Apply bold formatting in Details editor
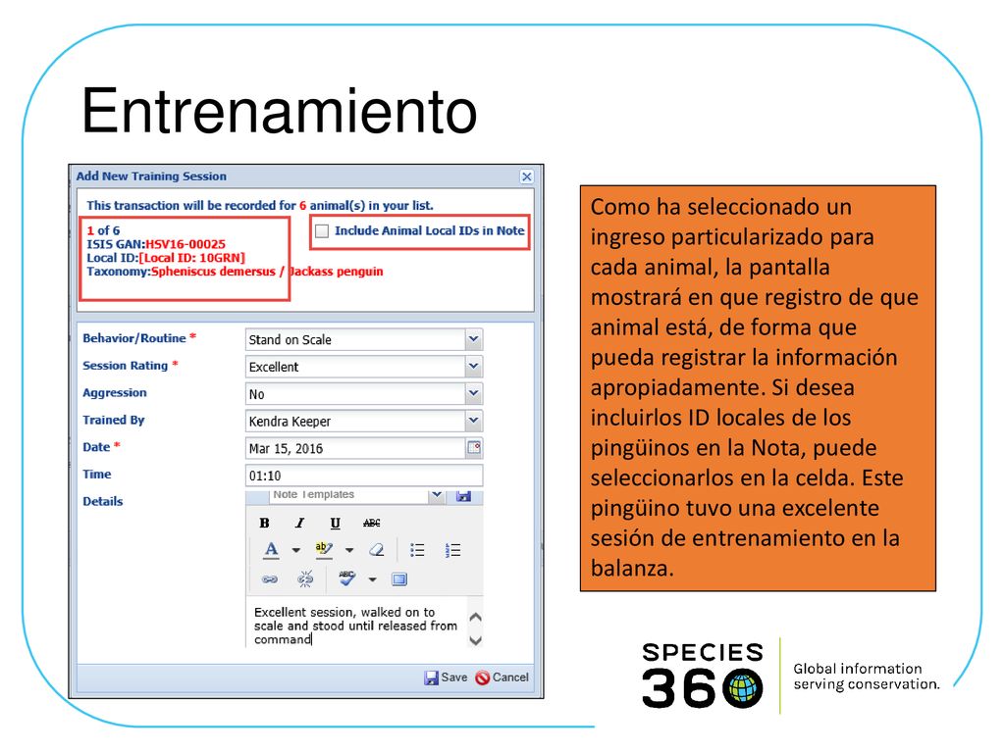 point(264,524)
